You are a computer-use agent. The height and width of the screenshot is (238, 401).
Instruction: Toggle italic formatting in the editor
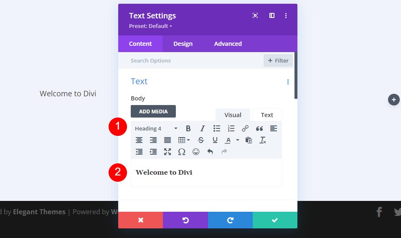tap(202, 128)
